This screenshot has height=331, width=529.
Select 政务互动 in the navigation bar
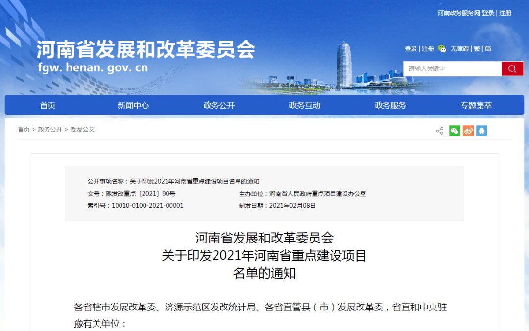pyautogui.click(x=305, y=105)
